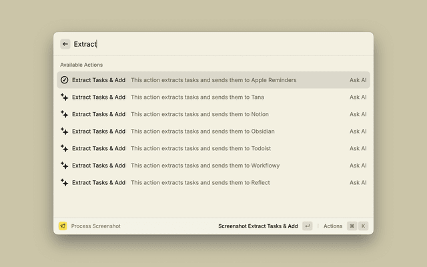427x267 pixels.
Task: Click the back arrow button
Action: click(65, 44)
